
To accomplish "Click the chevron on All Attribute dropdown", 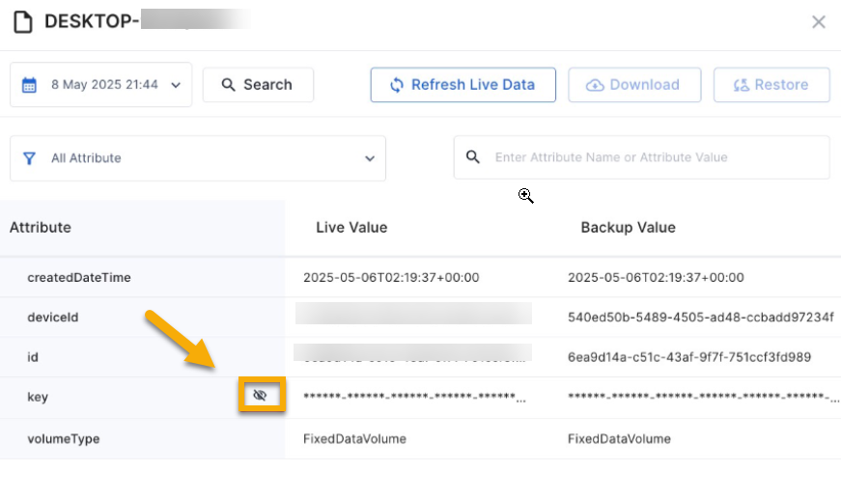I will [x=370, y=158].
